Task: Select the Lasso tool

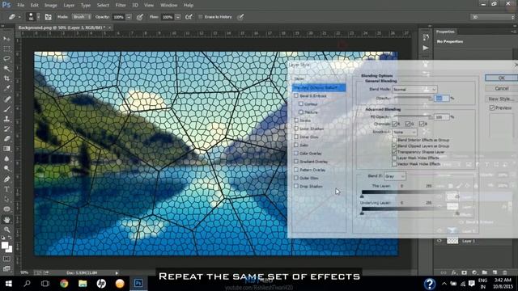Action: pos(6,59)
